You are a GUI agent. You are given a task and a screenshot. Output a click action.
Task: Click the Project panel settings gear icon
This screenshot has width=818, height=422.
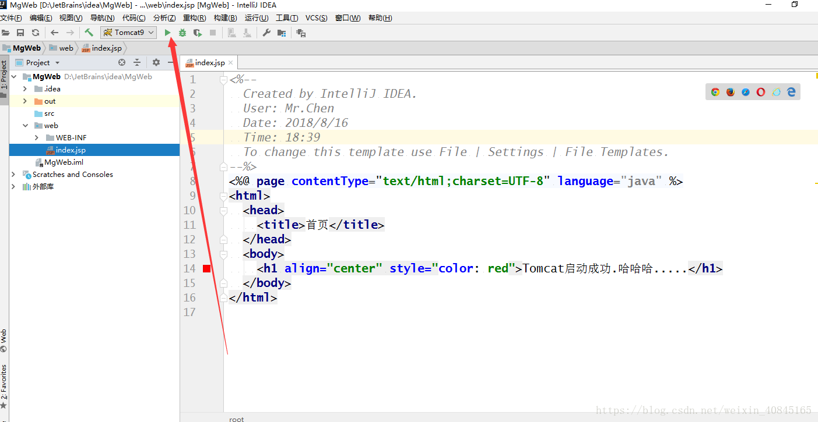pyautogui.click(x=156, y=62)
